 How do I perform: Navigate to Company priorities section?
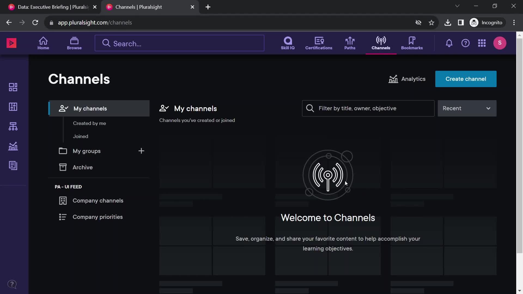[x=98, y=217]
